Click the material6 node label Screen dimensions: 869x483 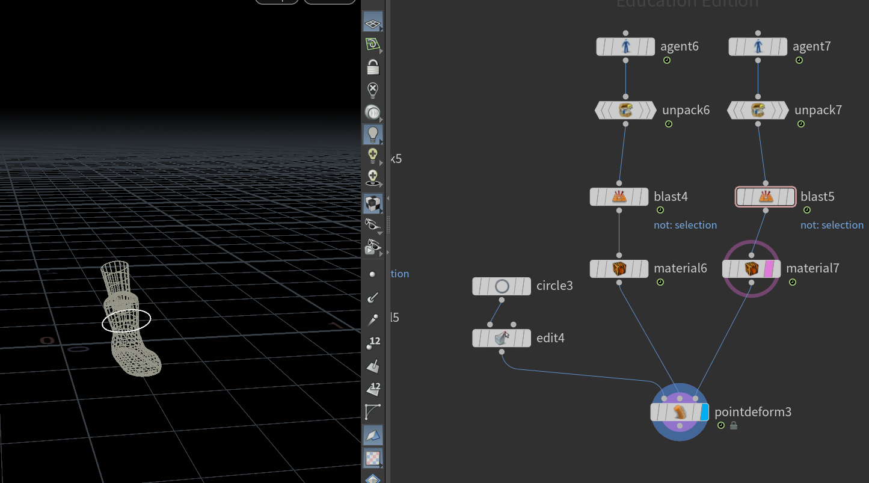[680, 268]
